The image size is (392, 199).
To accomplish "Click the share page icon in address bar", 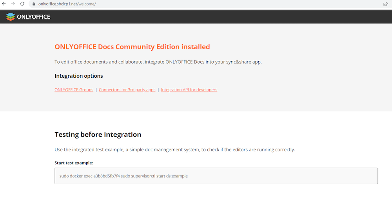I will coord(385,4).
